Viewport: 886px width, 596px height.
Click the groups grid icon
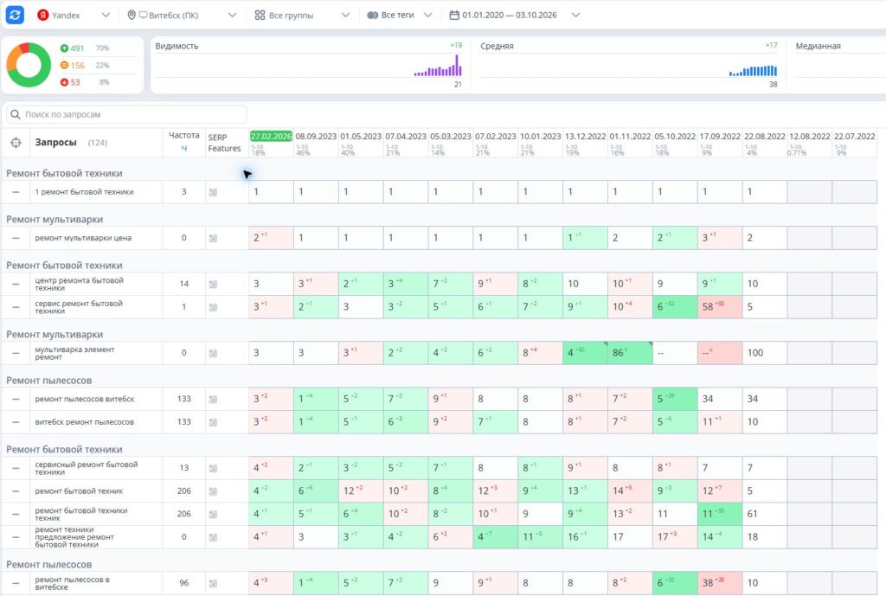pos(260,16)
